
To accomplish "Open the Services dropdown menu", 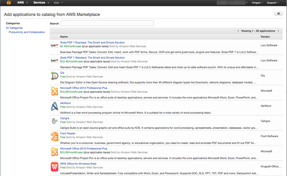I will [x=41, y=3].
